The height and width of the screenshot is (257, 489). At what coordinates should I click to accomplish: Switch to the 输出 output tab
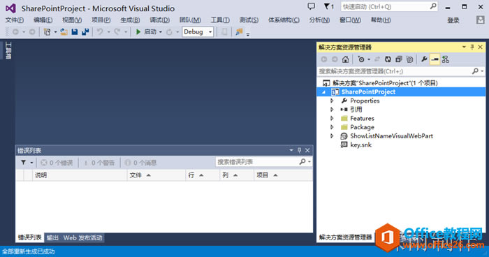(x=52, y=237)
